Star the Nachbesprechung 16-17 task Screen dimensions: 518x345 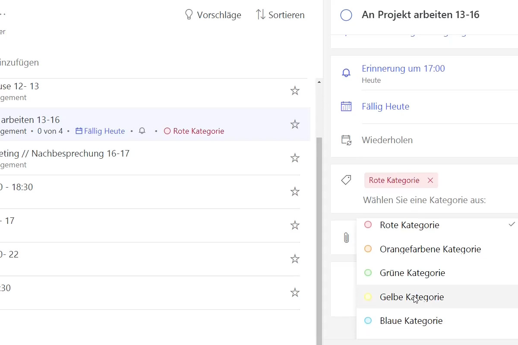pyautogui.click(x=295, y=158)
